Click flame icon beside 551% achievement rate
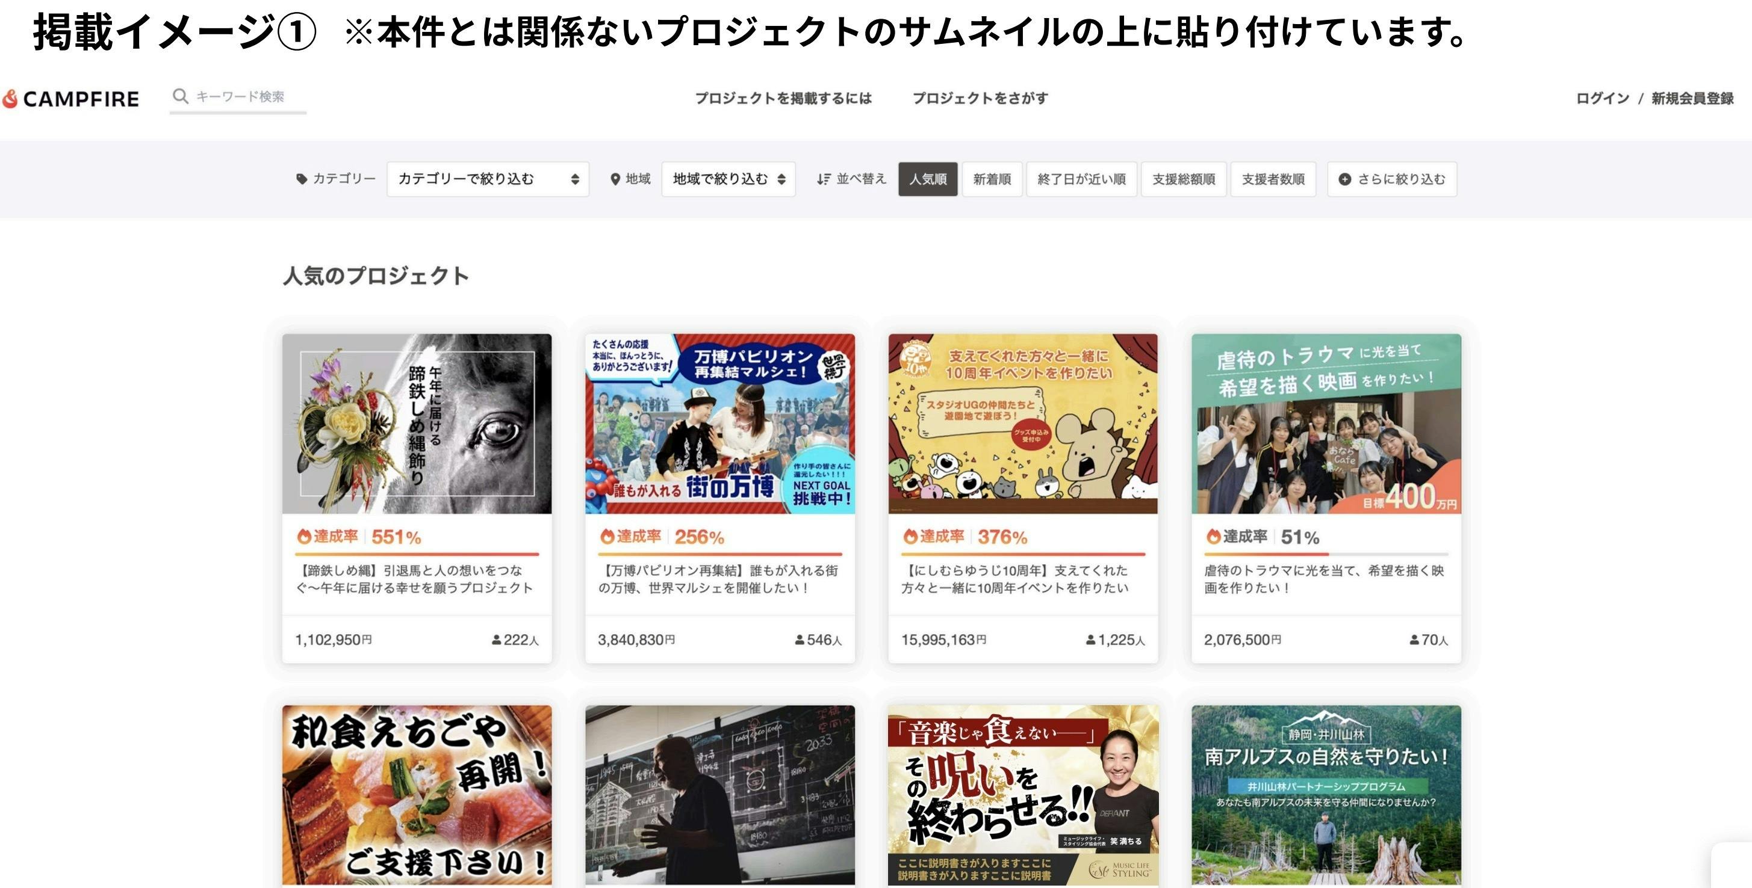Screen dimensions: 1752x888 click(304, 537)
